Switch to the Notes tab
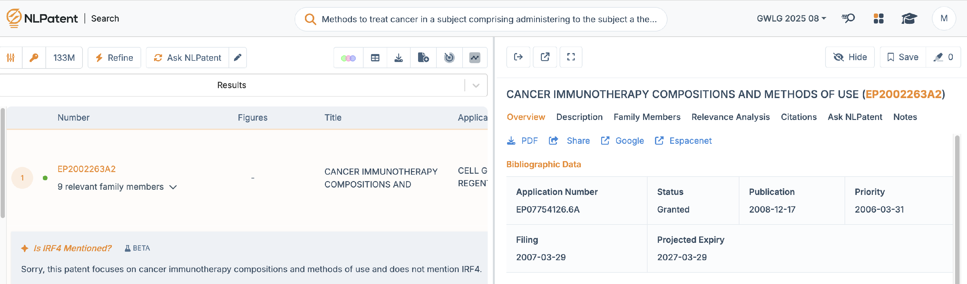 click(x=905, y=117)
